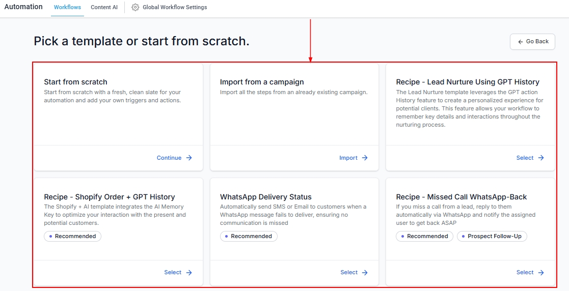Open the Content AI tab
The height and width of the screenshot is (291, 569).
point(104,8)
